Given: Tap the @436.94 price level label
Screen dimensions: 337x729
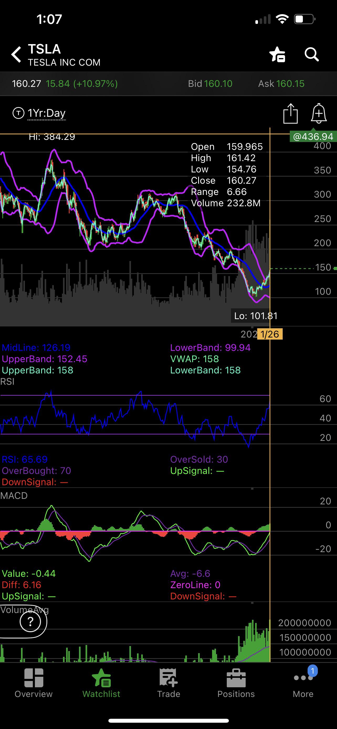Looking at the screenshot, I should pos(313,137).
